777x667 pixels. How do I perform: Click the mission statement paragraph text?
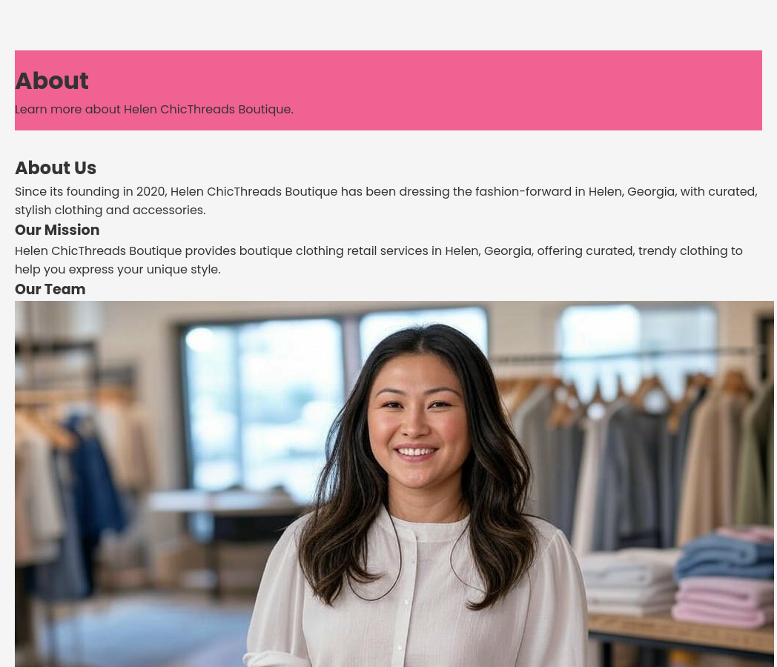coord(379,260)
